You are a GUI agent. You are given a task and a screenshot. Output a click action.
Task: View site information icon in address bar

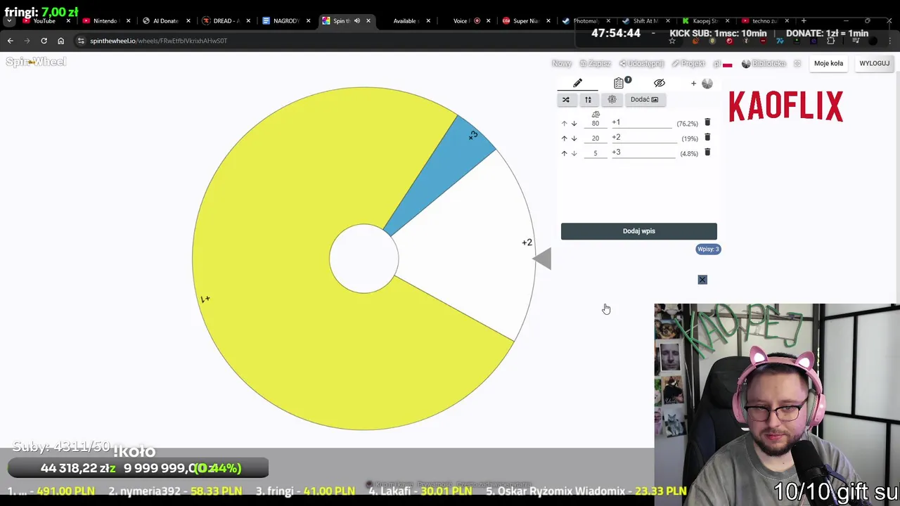80,41
